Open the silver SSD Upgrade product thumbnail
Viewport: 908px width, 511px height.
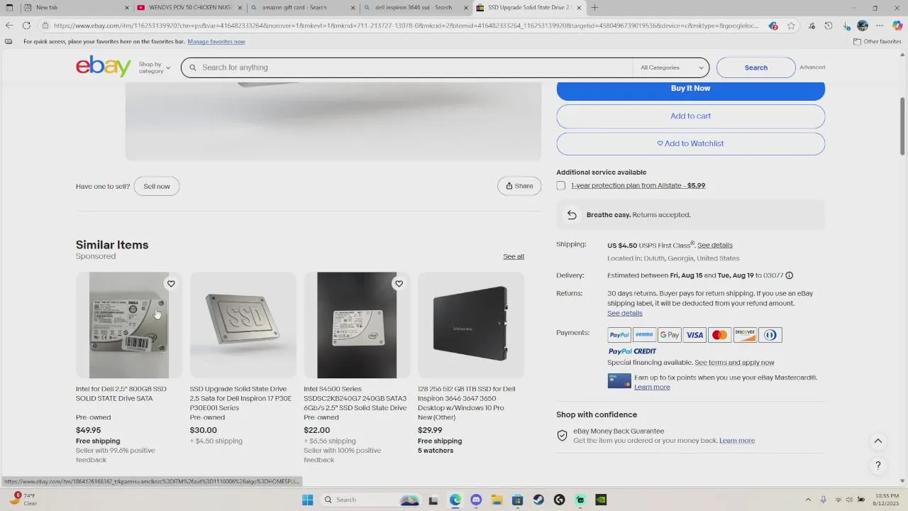coord(243,325)
